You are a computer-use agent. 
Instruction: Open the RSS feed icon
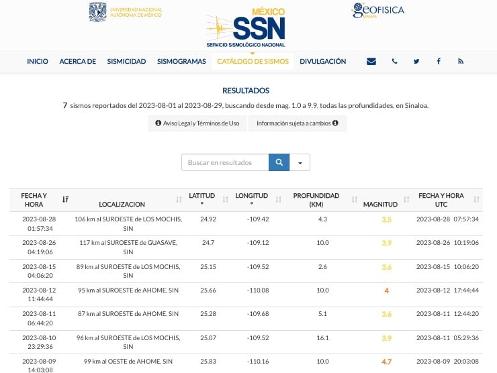461,62
